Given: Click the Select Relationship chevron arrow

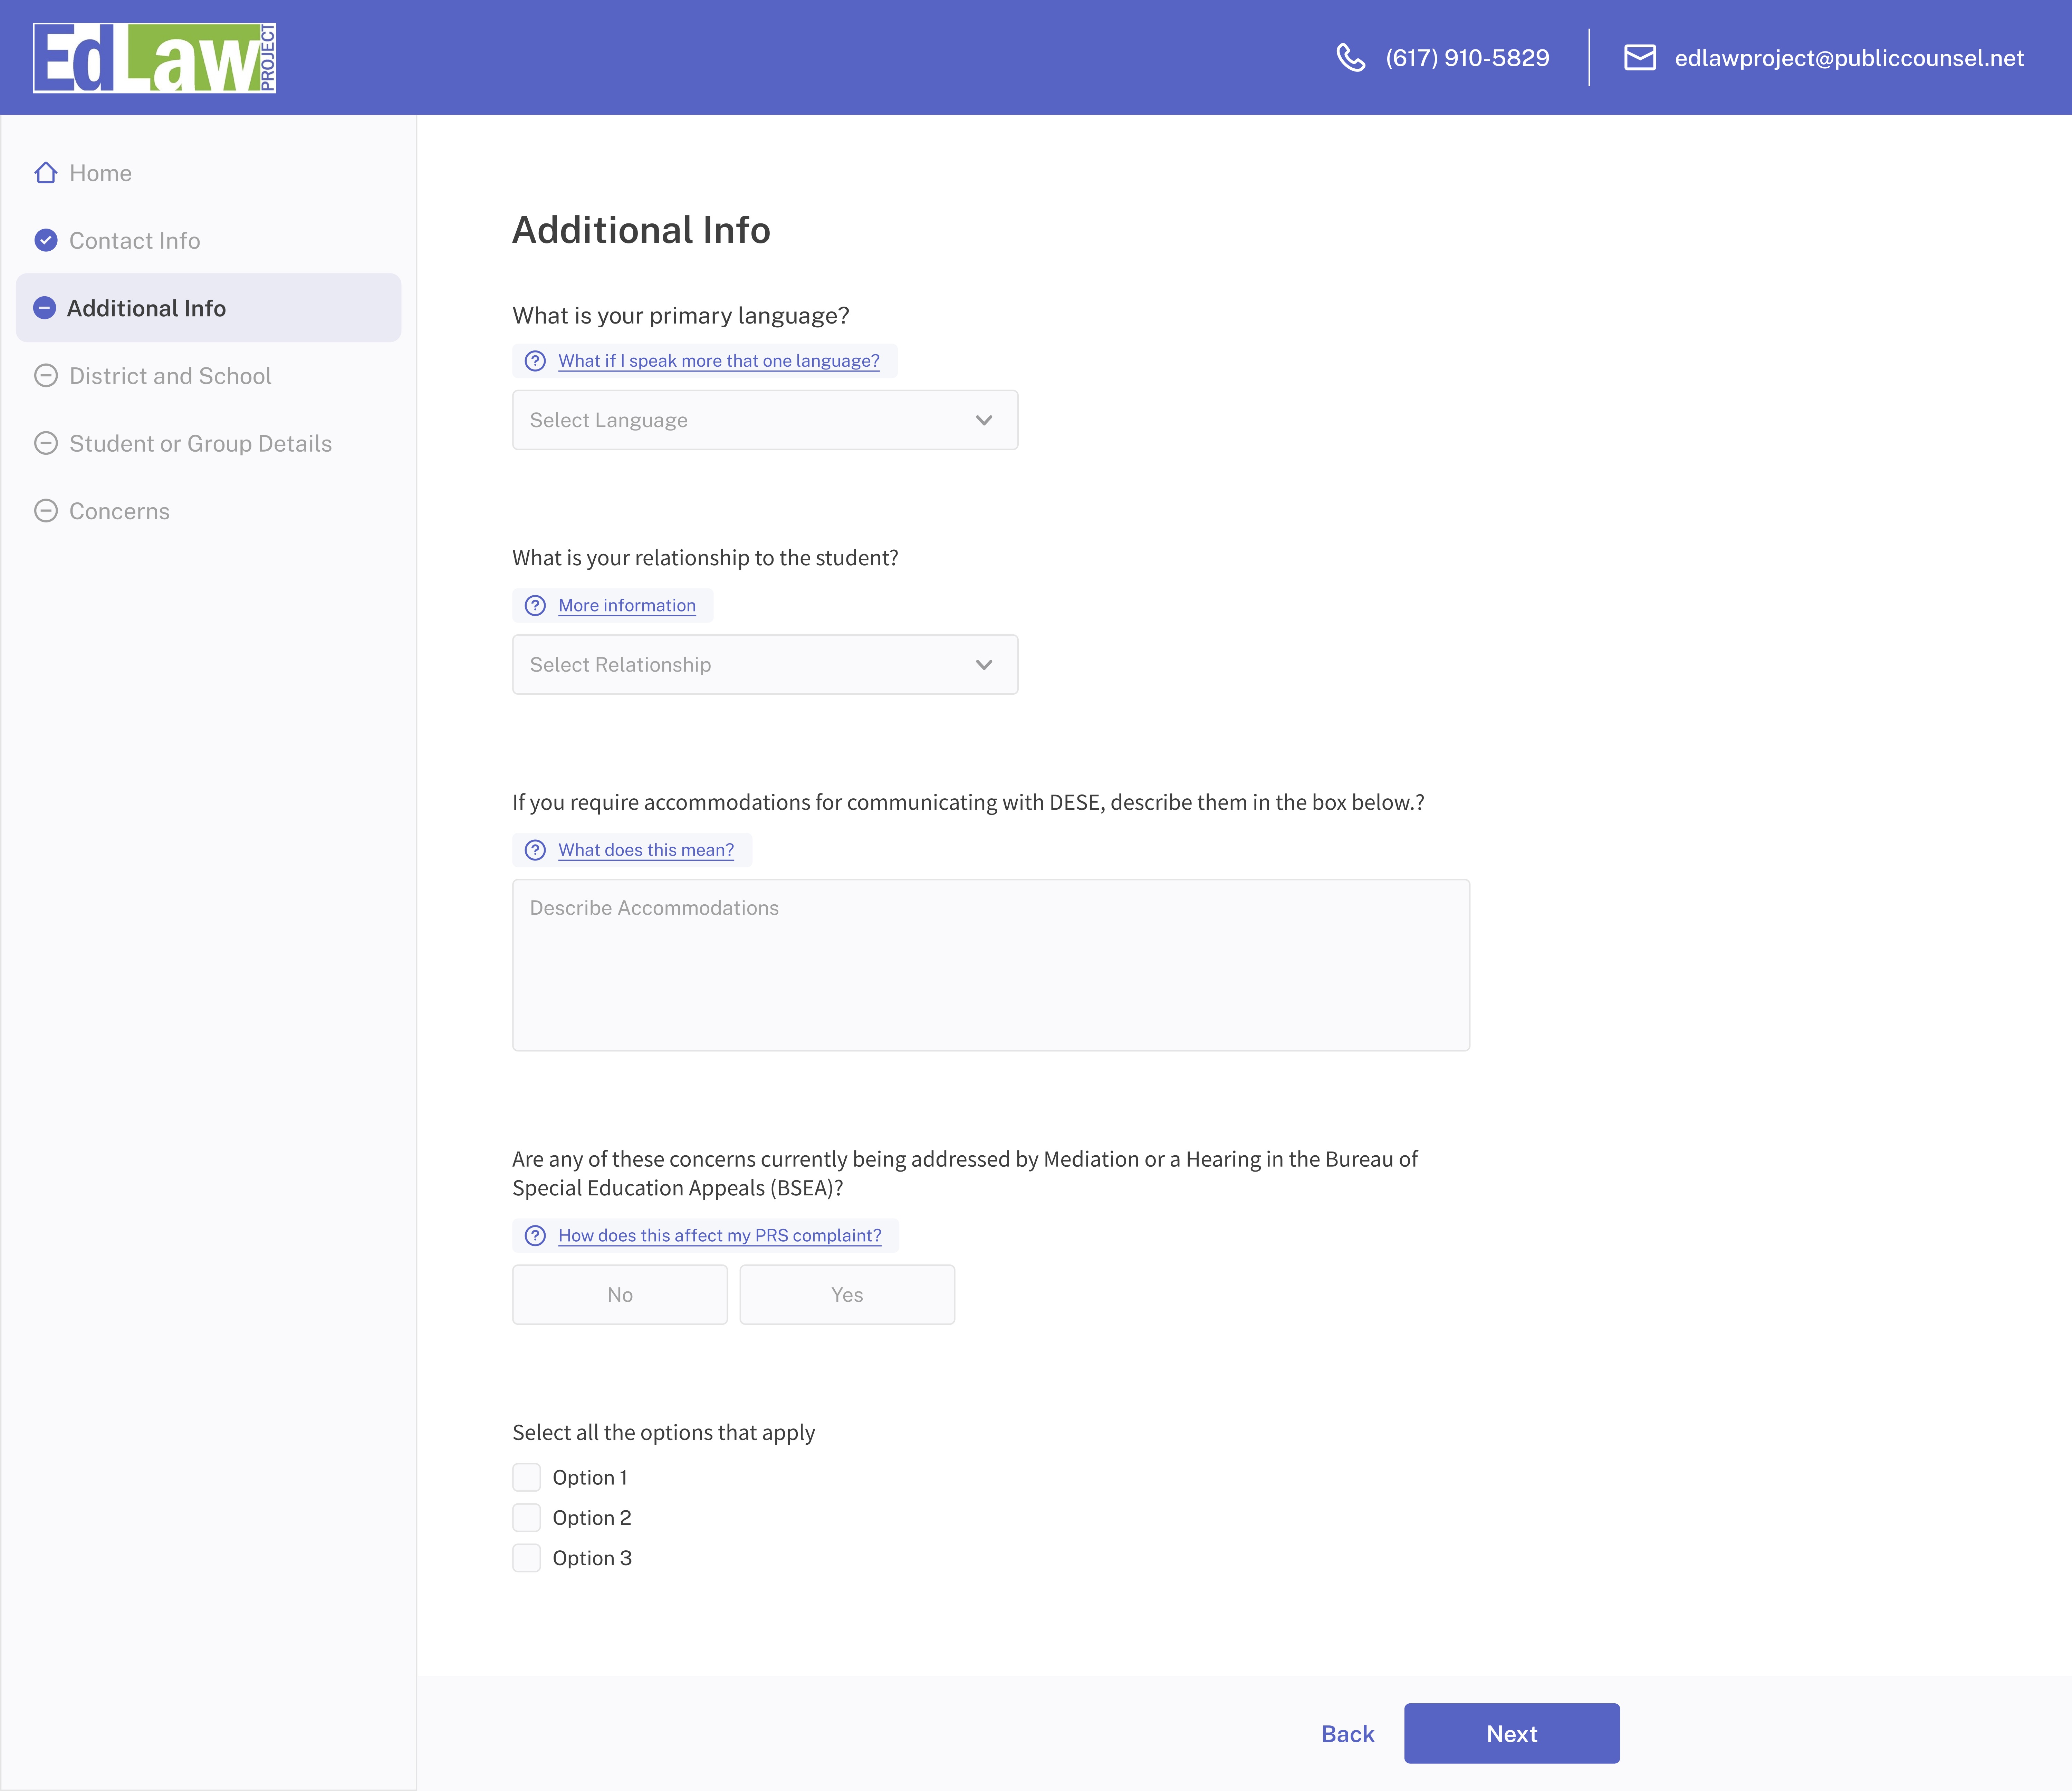Looking at the screenshot, I should pyautogui.click(x=984, y=665).
